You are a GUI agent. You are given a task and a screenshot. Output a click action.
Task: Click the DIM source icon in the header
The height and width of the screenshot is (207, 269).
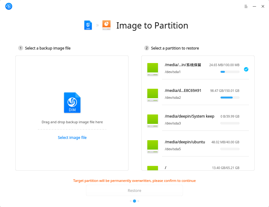88,25
